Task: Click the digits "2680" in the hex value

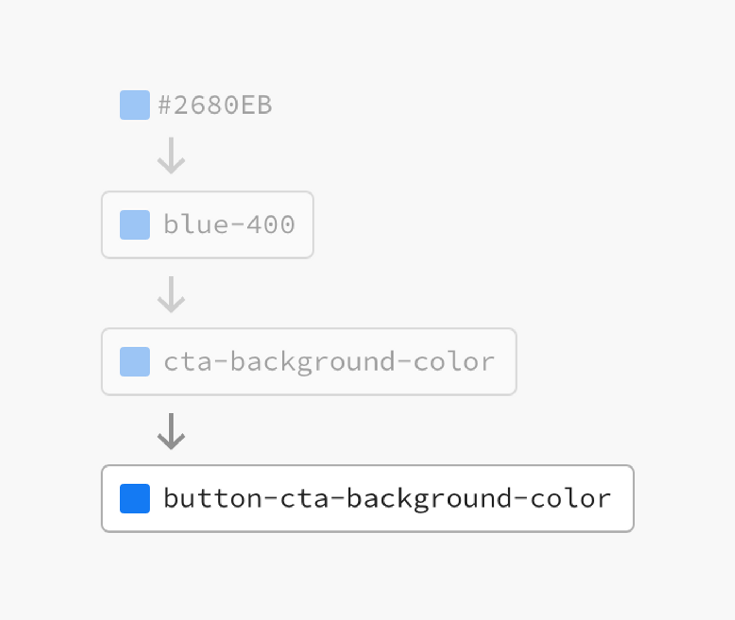Action: click(x=206, y=105)
